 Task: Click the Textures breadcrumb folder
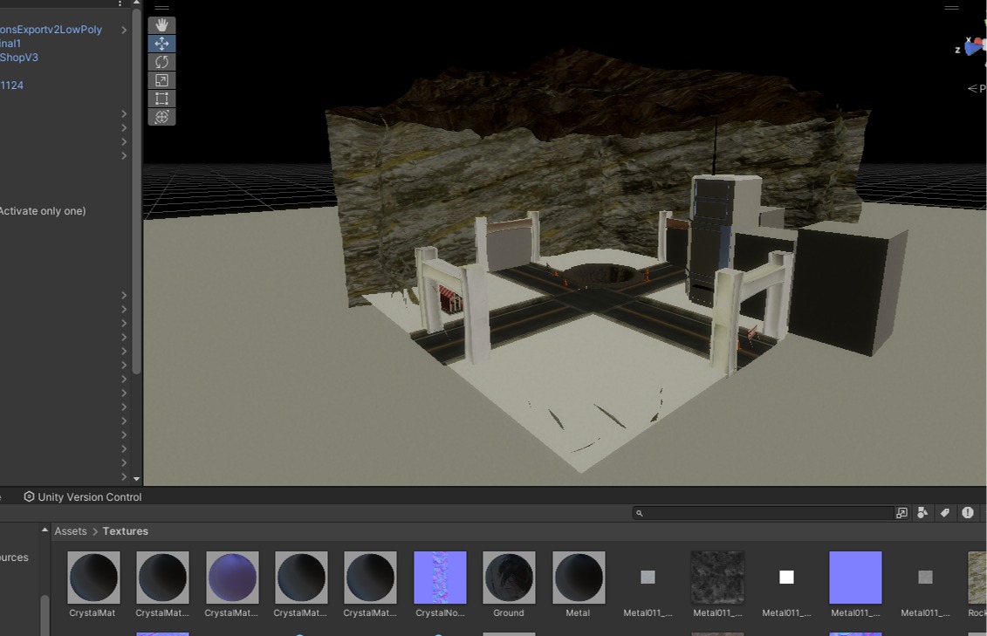(x=126, y=531)
